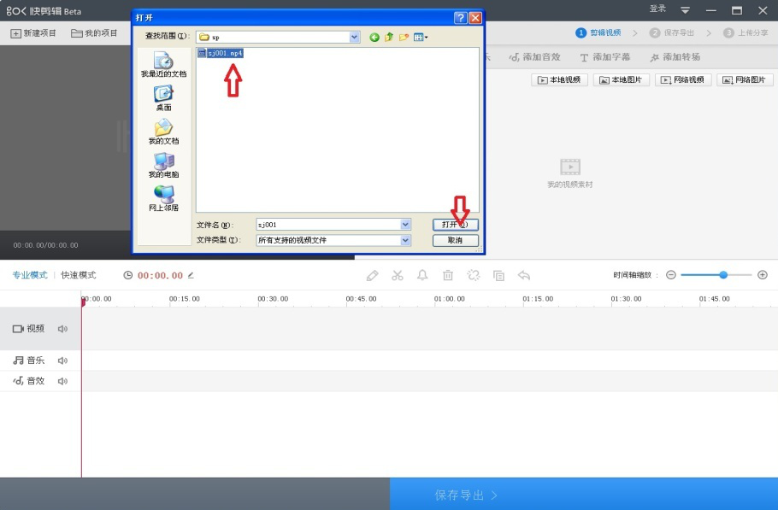Click the 打开 (Open) button
The height and width of the screenshot is (510, 778).
coord(455,225)
